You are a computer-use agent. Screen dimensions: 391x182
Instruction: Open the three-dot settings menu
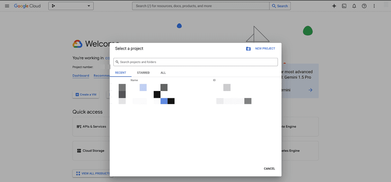pyautogui.click(x=374, y=6)
